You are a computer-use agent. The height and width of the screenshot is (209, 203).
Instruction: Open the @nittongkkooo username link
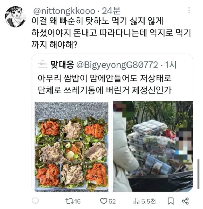point(64,11)
